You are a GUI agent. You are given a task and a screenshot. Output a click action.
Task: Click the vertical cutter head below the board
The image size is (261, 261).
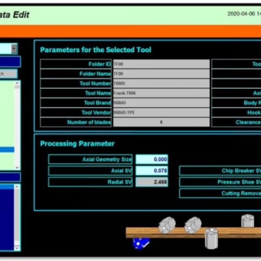point(212,238)
